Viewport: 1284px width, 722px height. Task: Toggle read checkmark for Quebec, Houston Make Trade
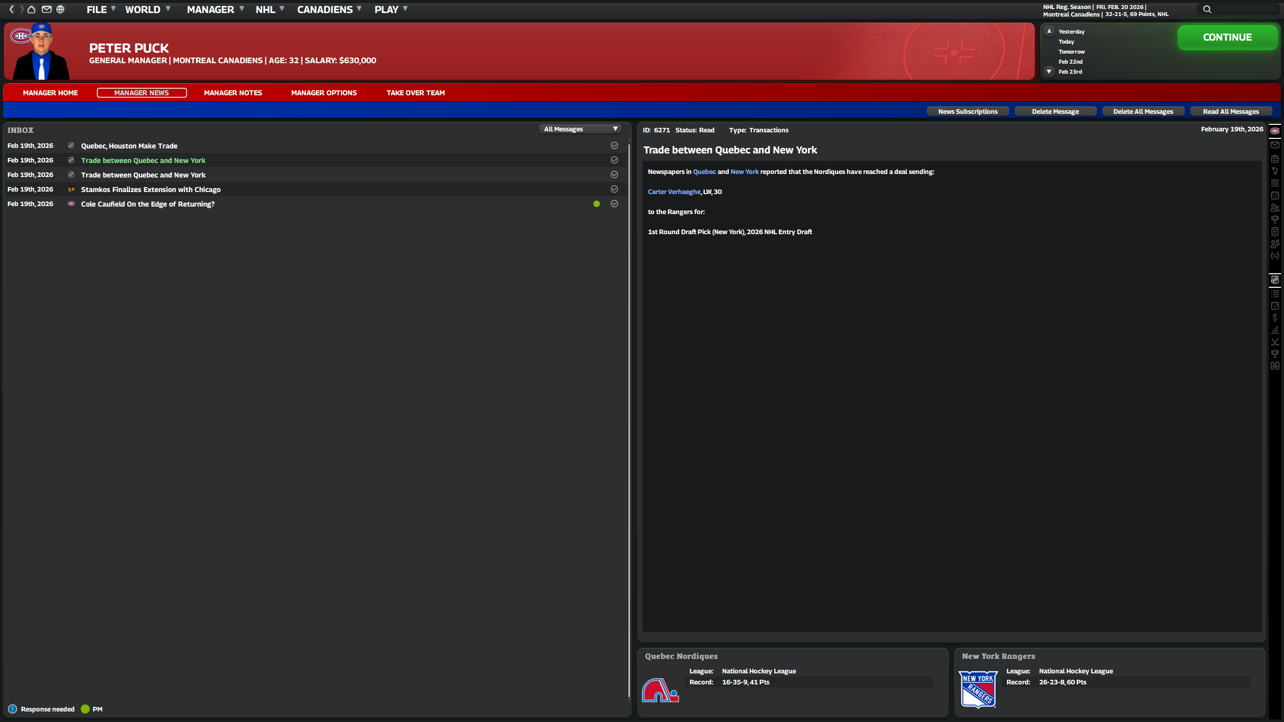tap(614, 145)
